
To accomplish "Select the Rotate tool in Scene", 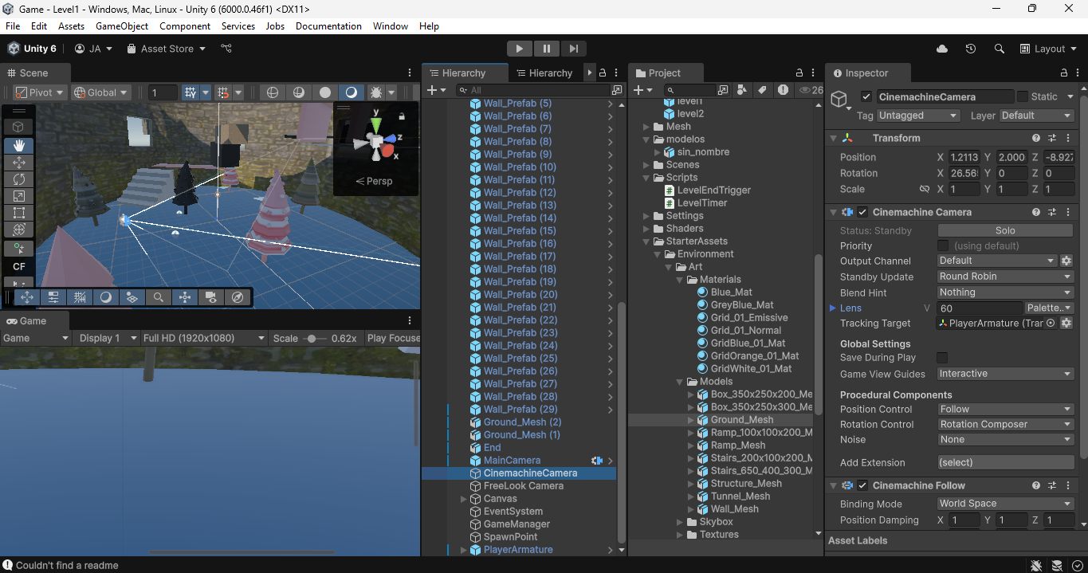I will tap(19, 179).
